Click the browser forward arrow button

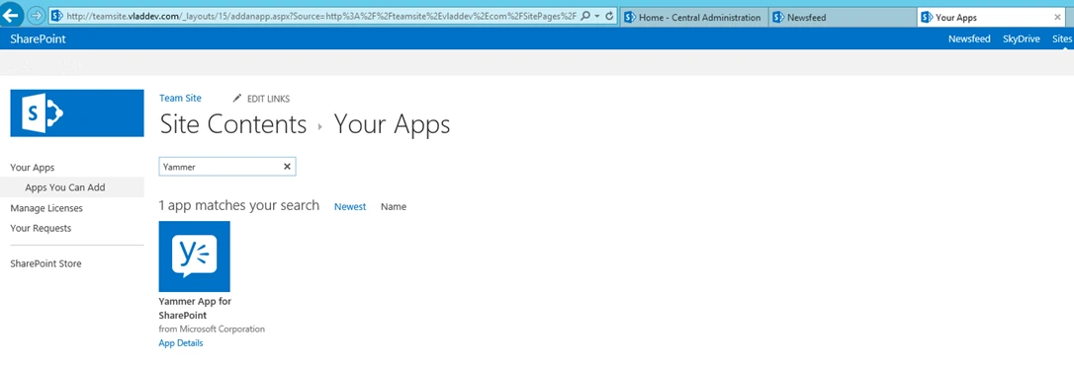[37, 15]
